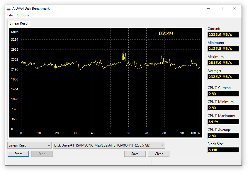Image resolution: width=248 pixels, height=172 pixels.
Task: Expand the Disk Drive #1 selection dropdown
Action: (109, 145)
